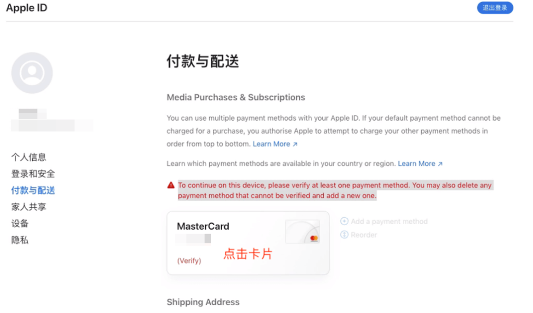This screenshot has height=313, width=533.
Task: Open the 设备 sidebar item
Action: click(x=20, y=224)
